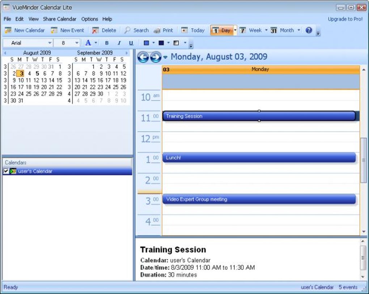Viewport: 369px width, 294px height.
Task: Open the font size dropdown
Action: pos(77,43)
